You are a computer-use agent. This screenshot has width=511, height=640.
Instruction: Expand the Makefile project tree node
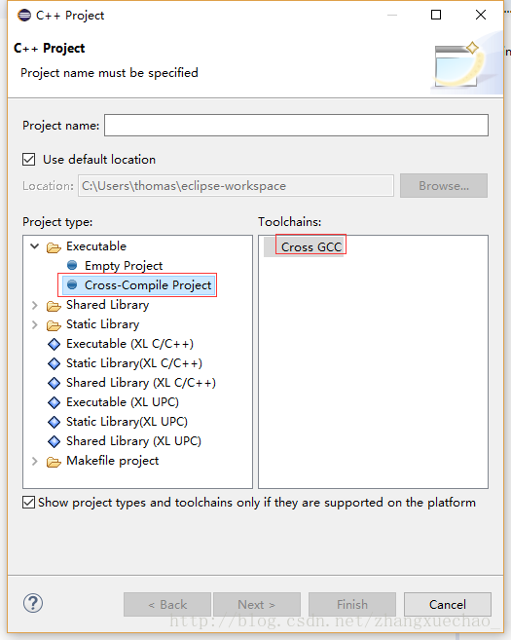click(x=35, y=461)
